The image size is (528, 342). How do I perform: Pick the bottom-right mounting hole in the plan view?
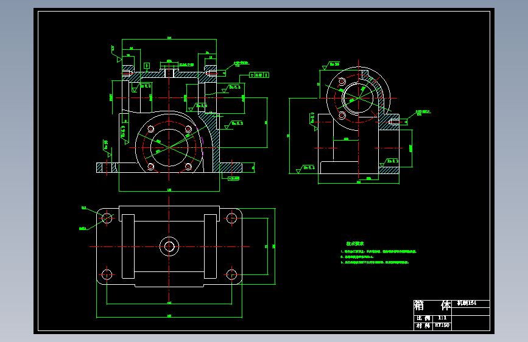point(231,274)
